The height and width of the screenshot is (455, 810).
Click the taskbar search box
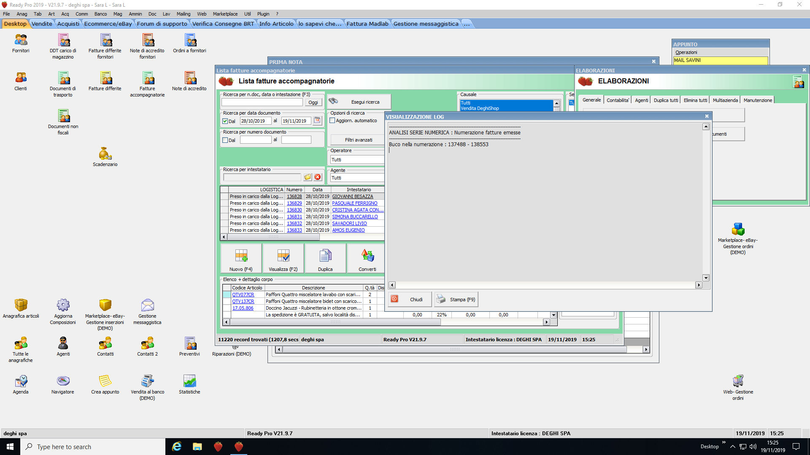[x=93, y=447]
